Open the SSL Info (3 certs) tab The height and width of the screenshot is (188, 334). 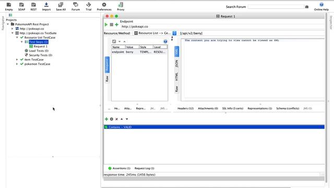(x=233, y=108)
